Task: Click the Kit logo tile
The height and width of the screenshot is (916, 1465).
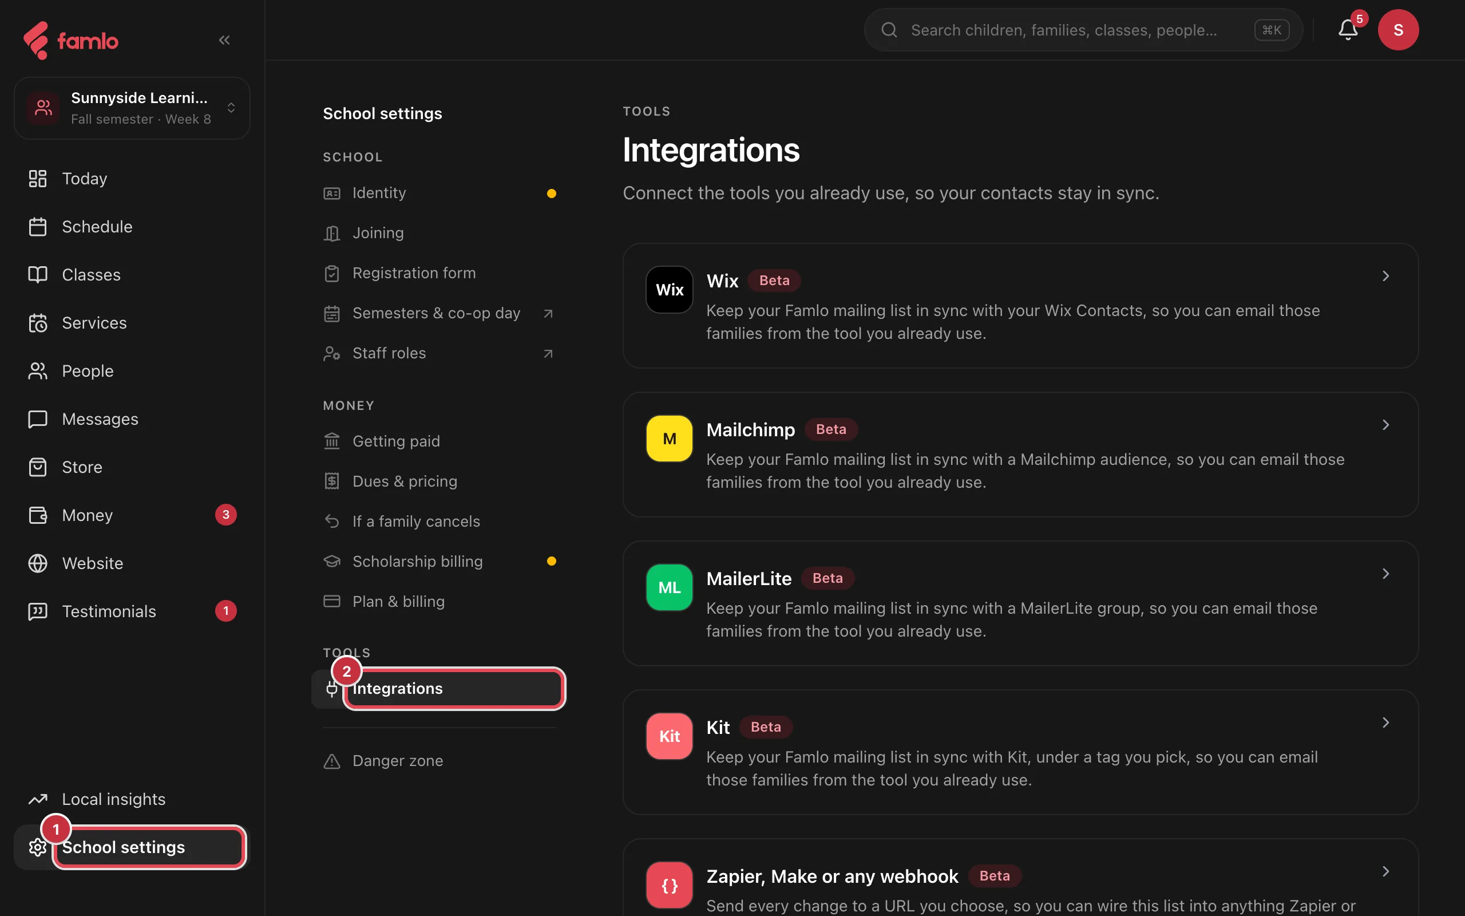Action: (669, 736)
